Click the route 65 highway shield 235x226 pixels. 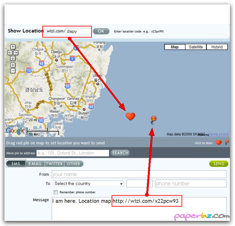[91, 106]
